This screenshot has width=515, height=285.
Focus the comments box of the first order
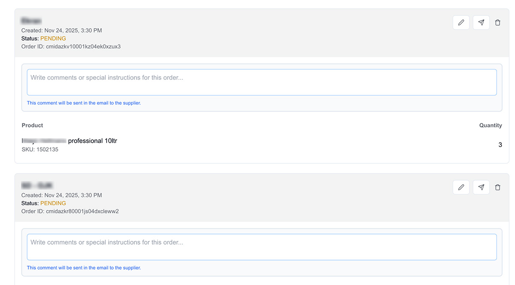261,82
